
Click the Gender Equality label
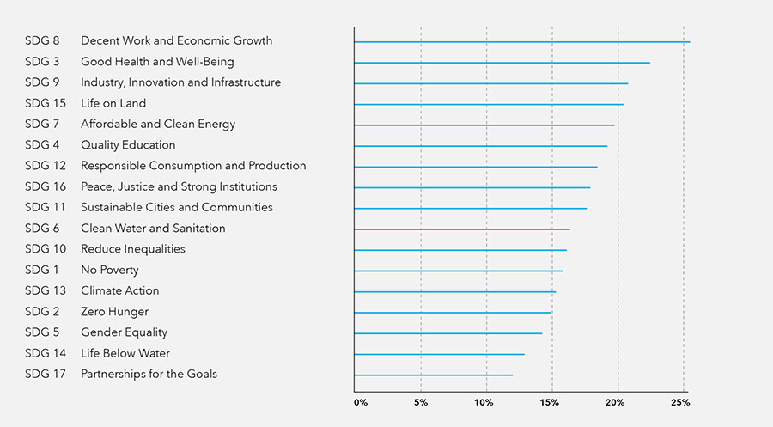pyautogui.click(x=125, y=332)
